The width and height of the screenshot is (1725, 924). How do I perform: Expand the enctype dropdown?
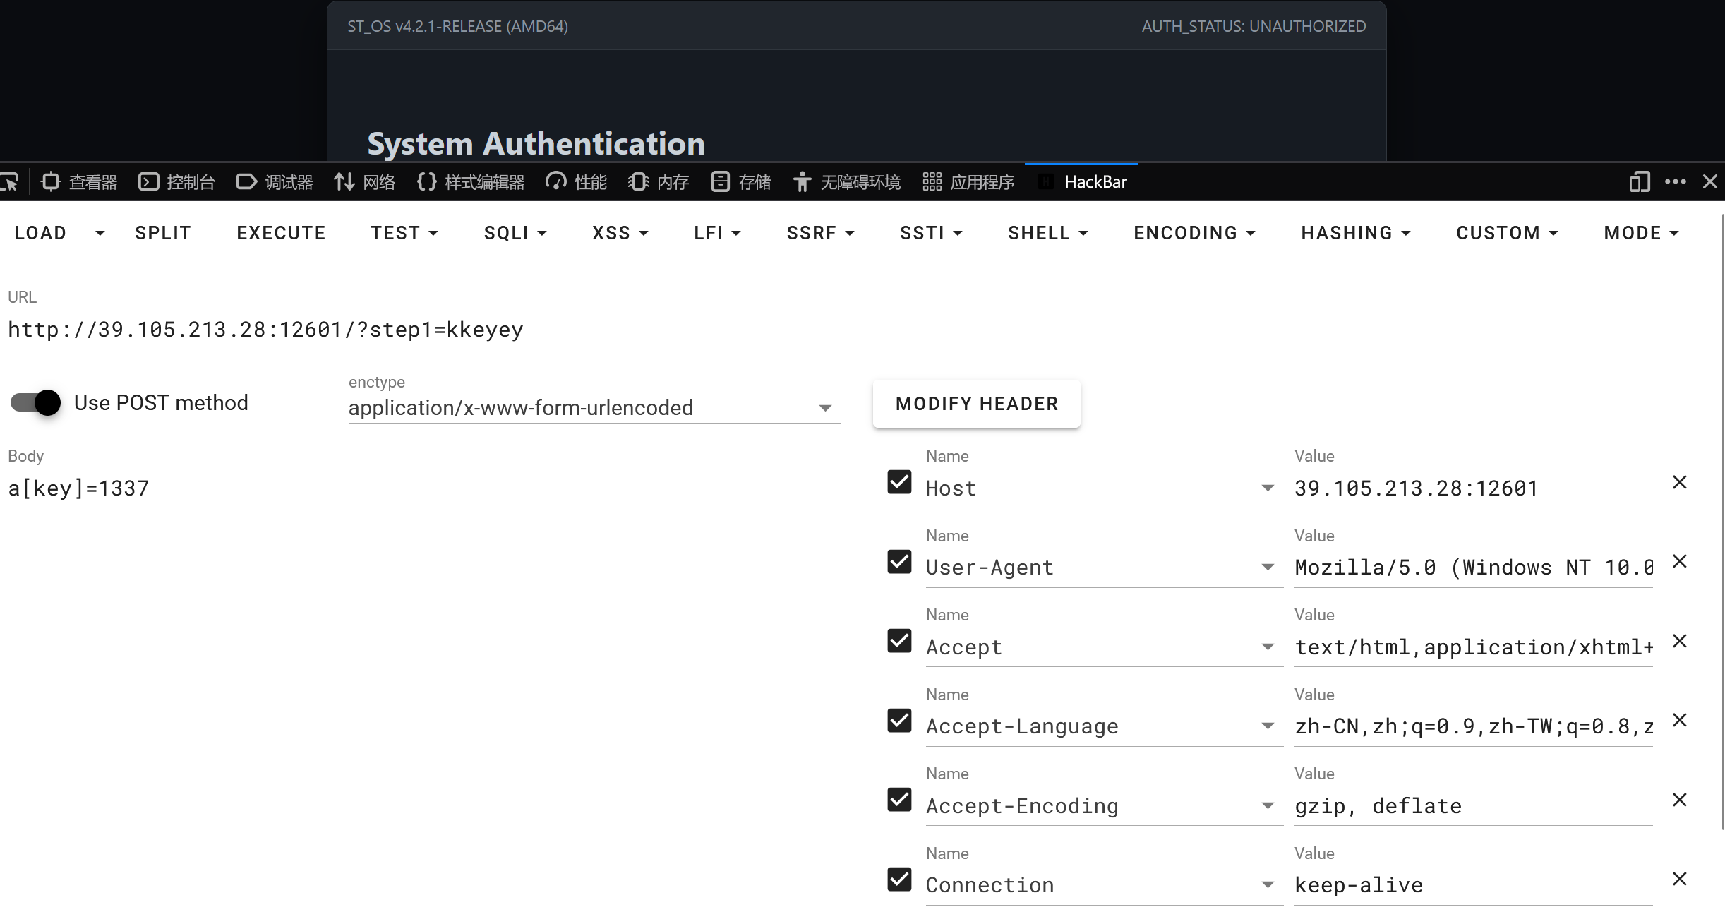pyautogui.click(x=594, y=408)
